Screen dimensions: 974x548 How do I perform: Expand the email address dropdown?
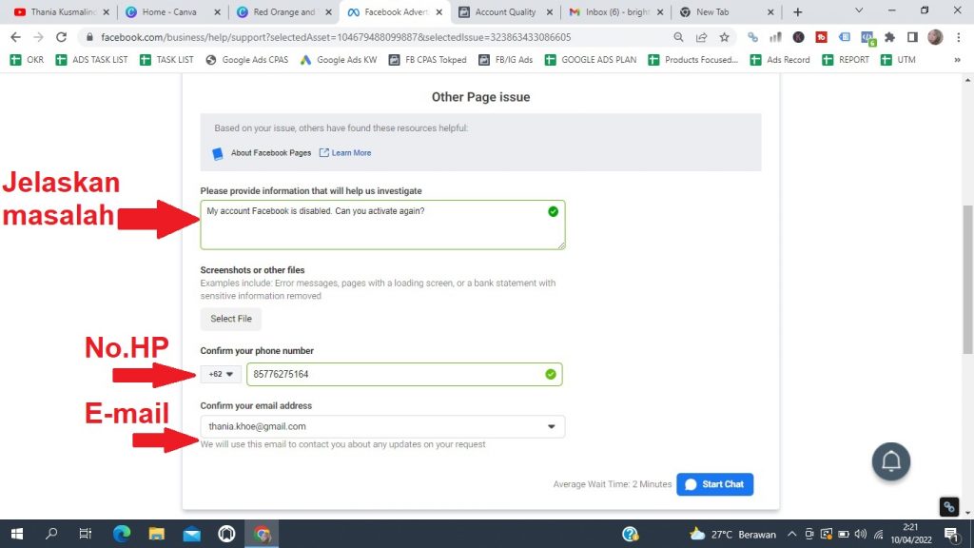[551, 427]
